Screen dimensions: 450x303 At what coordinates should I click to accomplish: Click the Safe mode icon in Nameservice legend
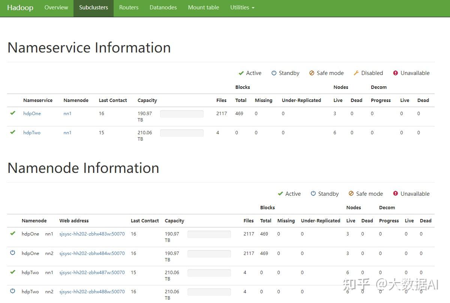pos(312,73)
